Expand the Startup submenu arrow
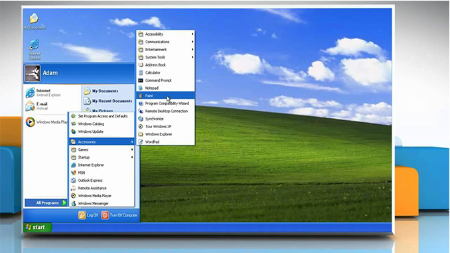The width and height of the screenshot is (450, 253). point(132,157)
